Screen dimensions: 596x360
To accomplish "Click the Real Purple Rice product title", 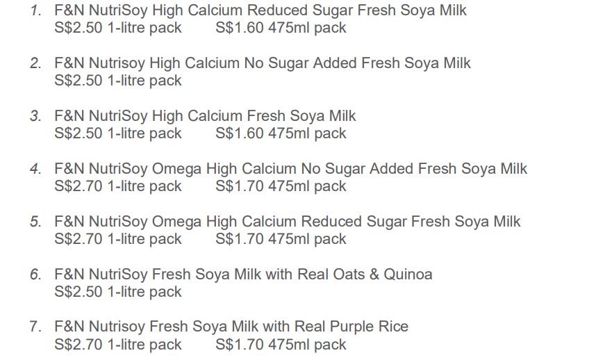I will 231,327.
